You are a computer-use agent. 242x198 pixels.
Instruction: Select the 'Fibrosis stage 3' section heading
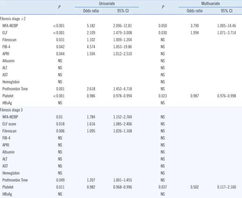point(11,110)
